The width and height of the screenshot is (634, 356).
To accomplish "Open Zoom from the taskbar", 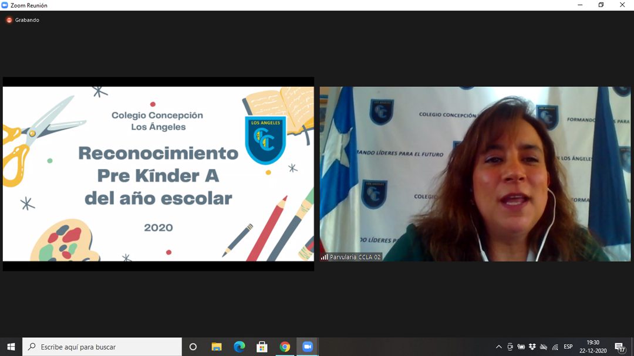I will 307,347.
